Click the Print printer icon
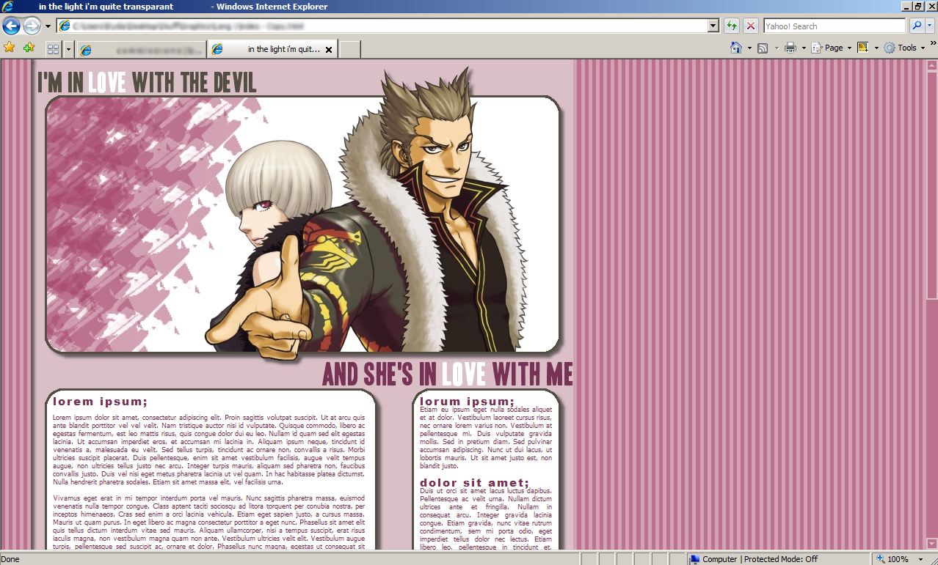938x565 pixels. pyautogui.click(x=790, y=48)
